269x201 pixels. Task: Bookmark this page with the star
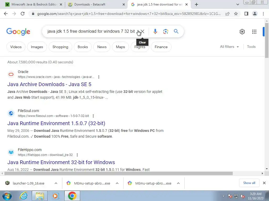(236, 14)
